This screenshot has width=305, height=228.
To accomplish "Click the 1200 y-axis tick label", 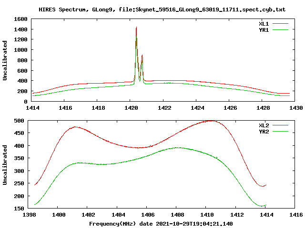I will pyautogui.click(x=20, y=39).
